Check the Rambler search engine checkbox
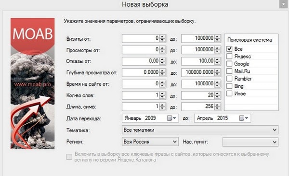This screenshot has width=289, height=176. click(229, 79)
